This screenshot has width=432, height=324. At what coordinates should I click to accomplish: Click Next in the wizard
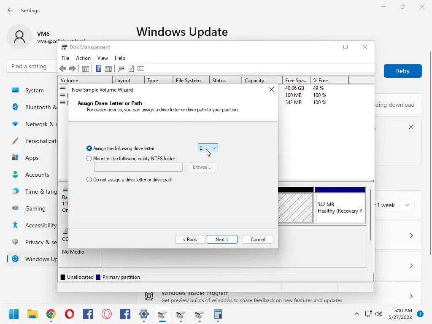coord(222,240)
